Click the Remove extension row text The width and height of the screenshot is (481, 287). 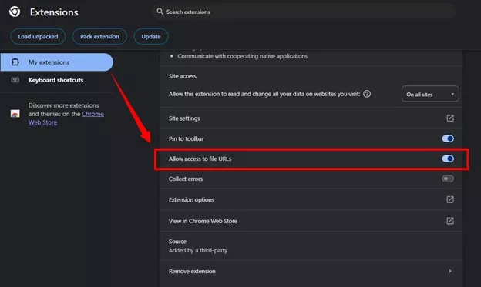pyautogui.click(x=192, y=271)
